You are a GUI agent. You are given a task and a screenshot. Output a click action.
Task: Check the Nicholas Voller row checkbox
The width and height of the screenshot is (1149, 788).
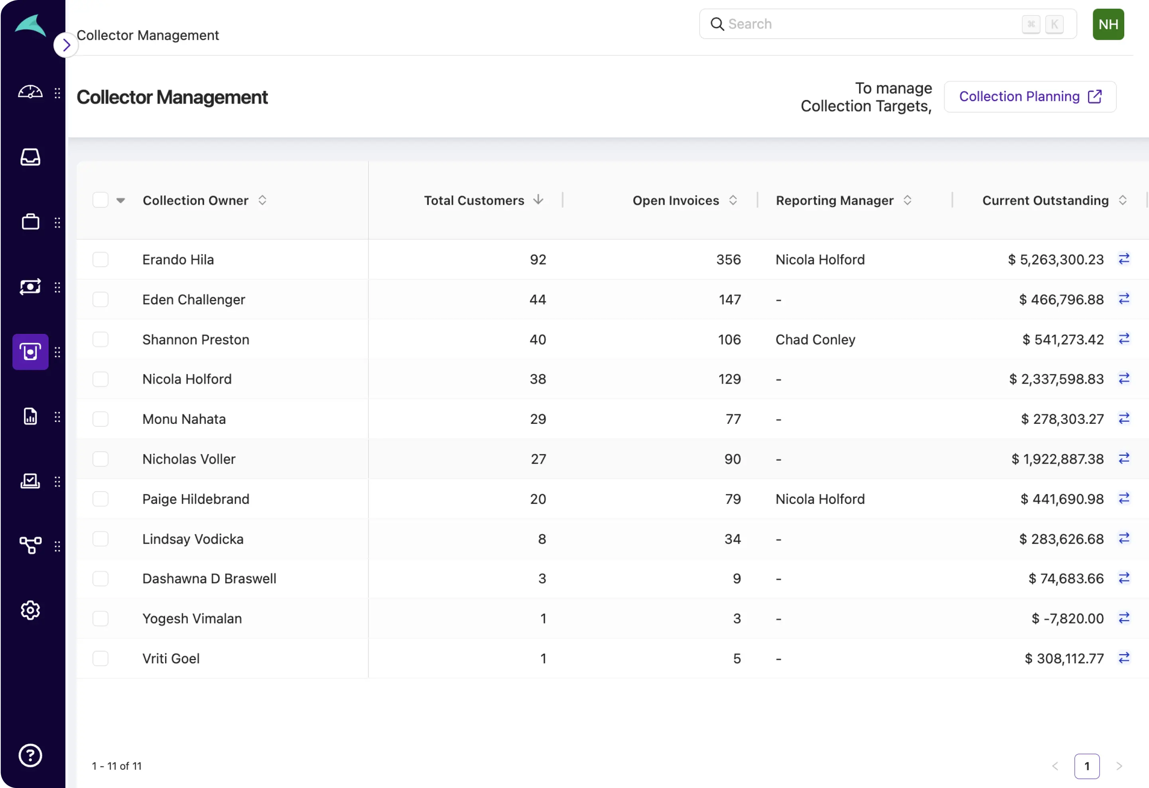tap(101, 459)
